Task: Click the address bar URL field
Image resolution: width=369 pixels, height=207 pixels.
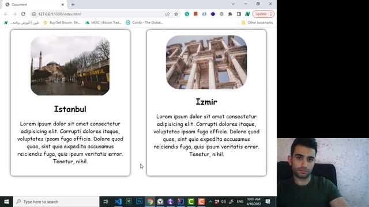Action: coord(99,14)
